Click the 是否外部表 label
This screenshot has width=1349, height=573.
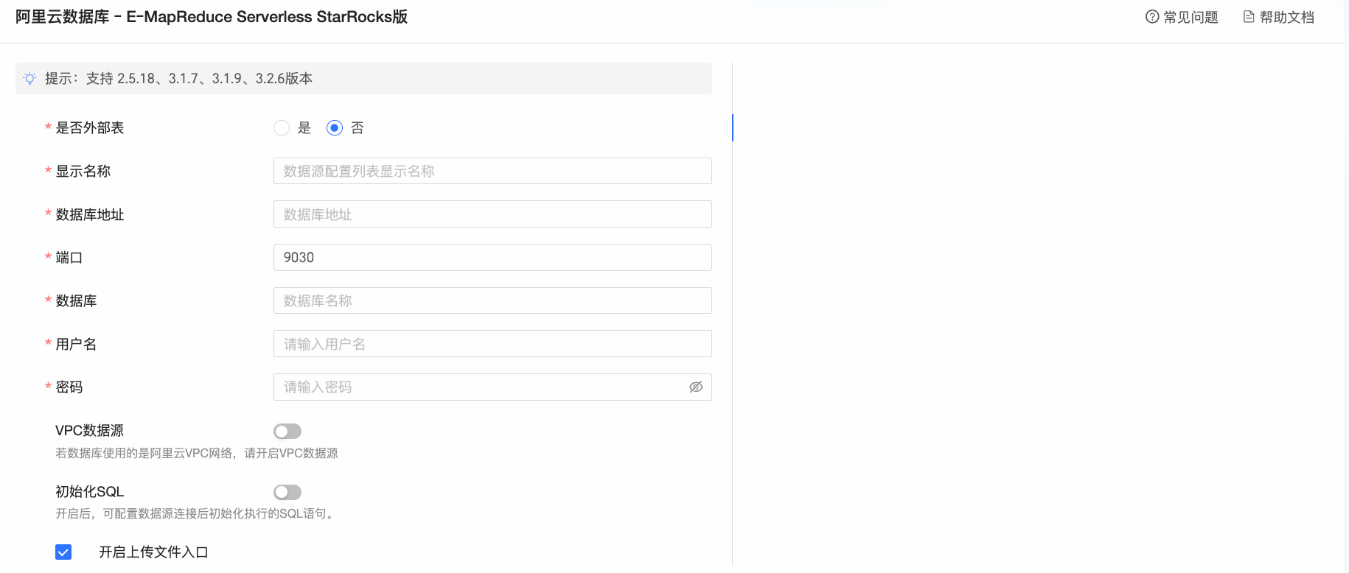pyautogui.click(x=90, y=128)
